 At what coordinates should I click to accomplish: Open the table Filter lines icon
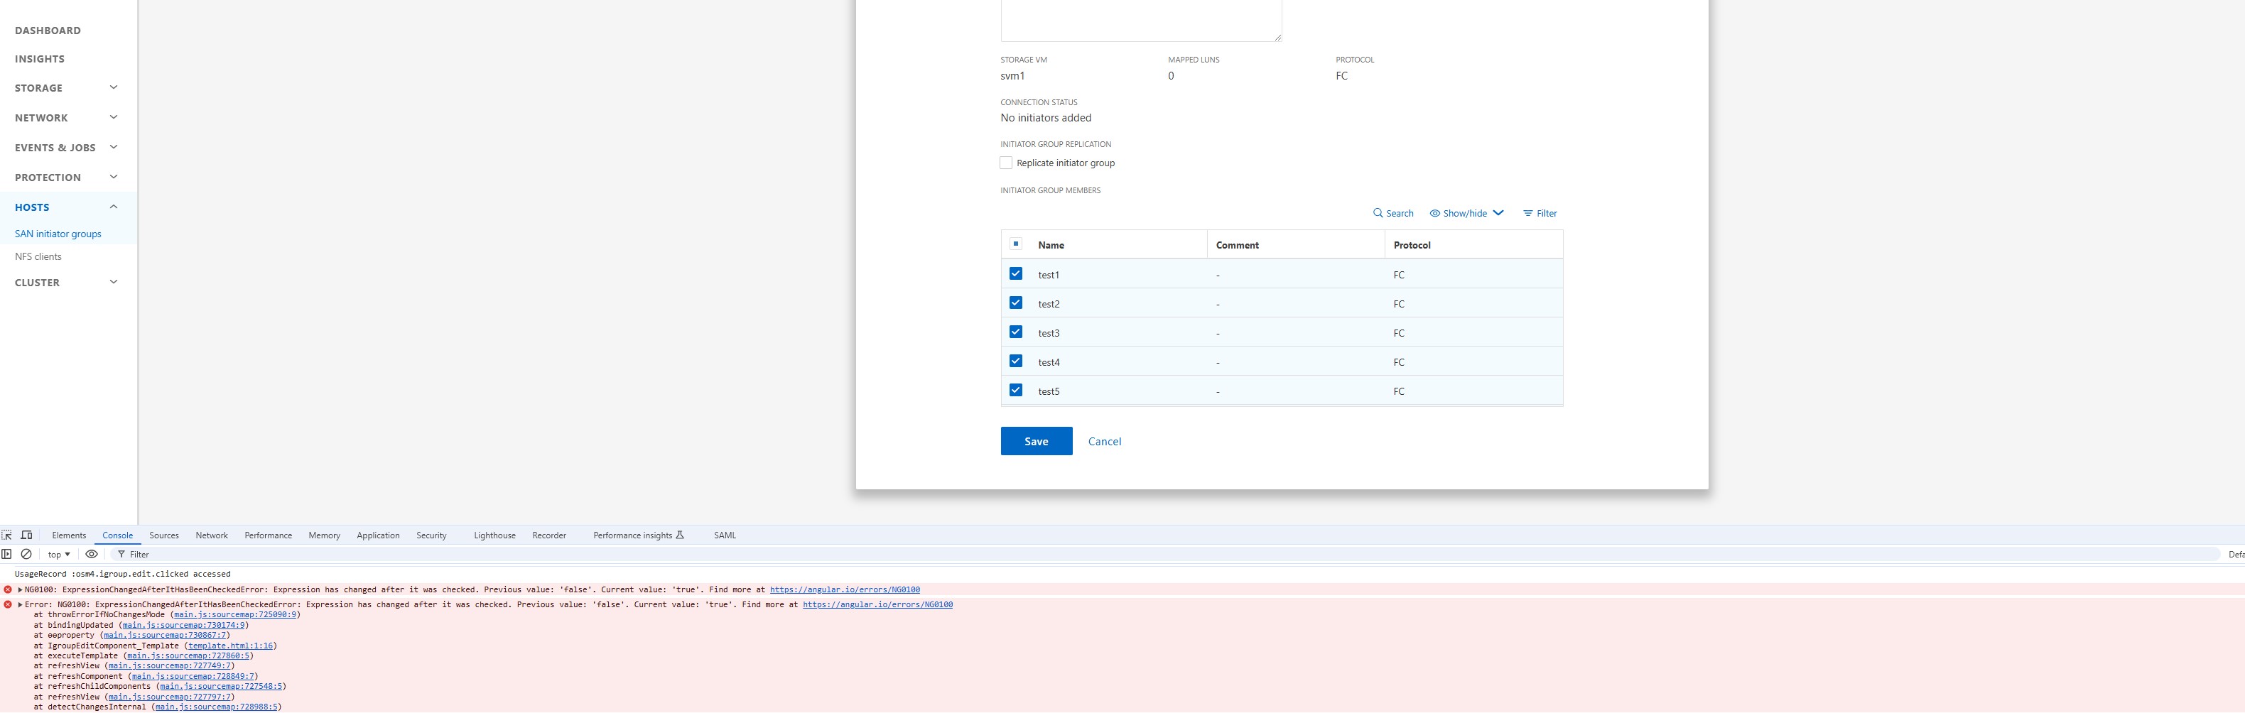1527,214
